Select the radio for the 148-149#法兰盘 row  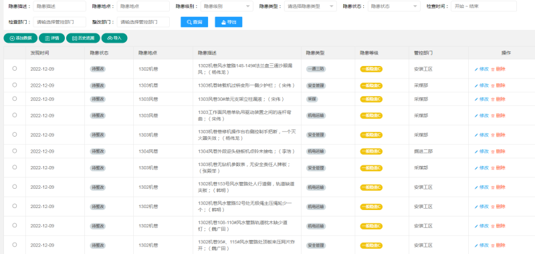click(x=15, y=69)
